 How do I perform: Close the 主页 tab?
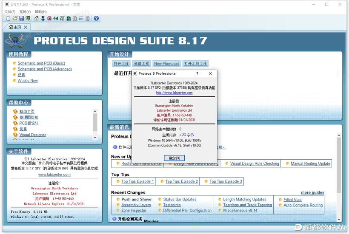tap(26, 27)
